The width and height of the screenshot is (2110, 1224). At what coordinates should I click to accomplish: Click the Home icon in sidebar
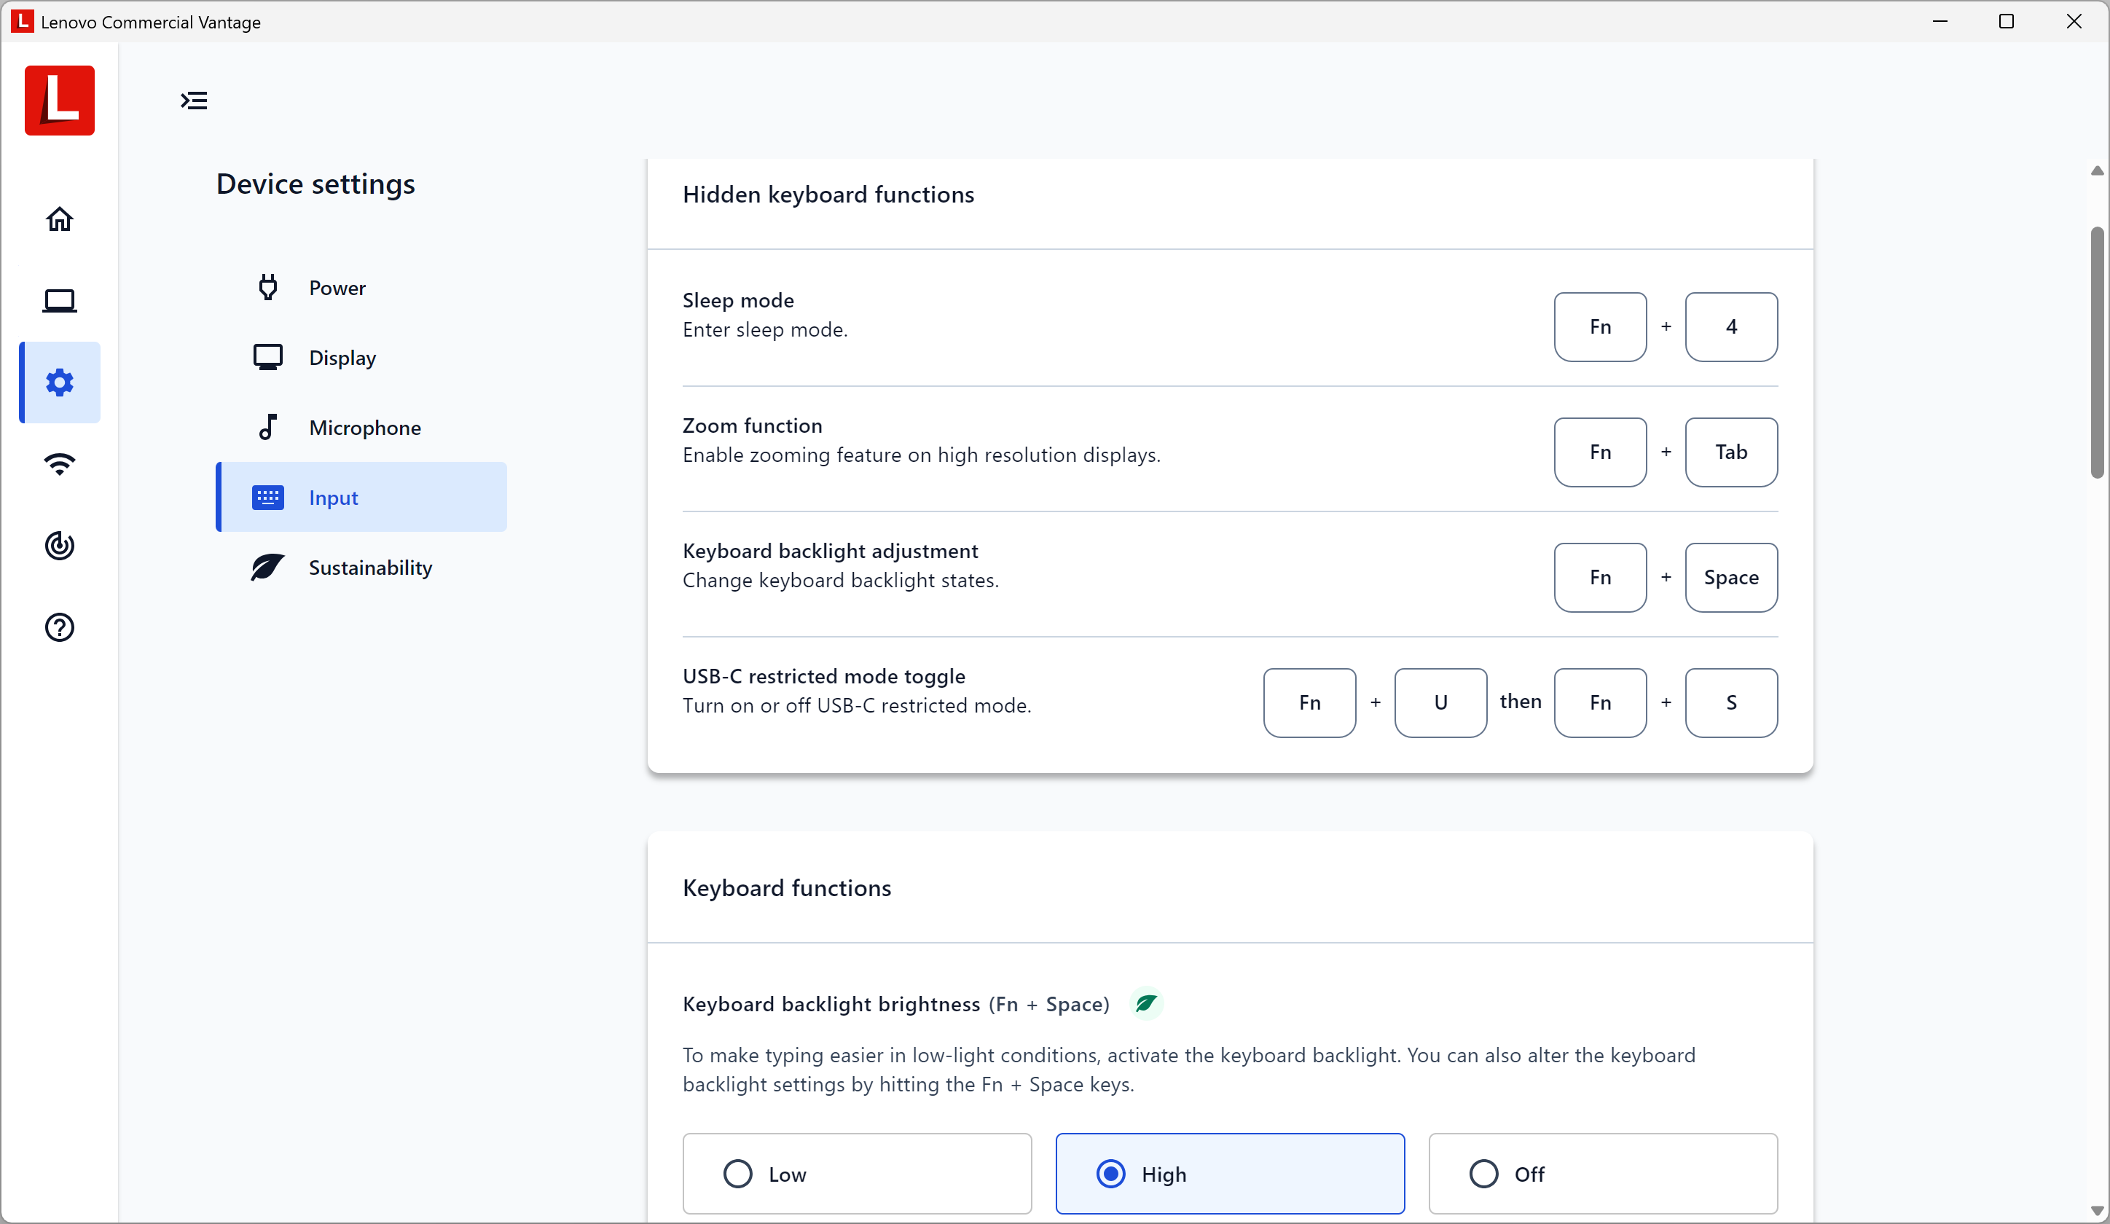(60, 219)
